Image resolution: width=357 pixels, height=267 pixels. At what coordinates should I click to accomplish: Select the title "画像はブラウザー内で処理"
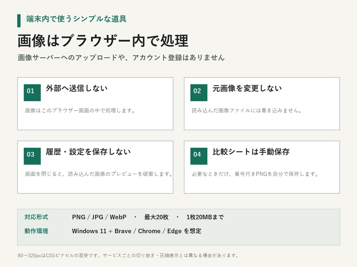coord(103,41)
